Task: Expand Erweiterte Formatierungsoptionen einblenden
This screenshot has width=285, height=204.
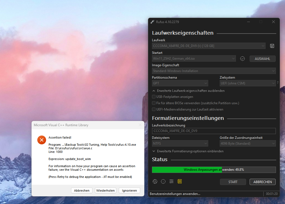Action: point(188,151)
